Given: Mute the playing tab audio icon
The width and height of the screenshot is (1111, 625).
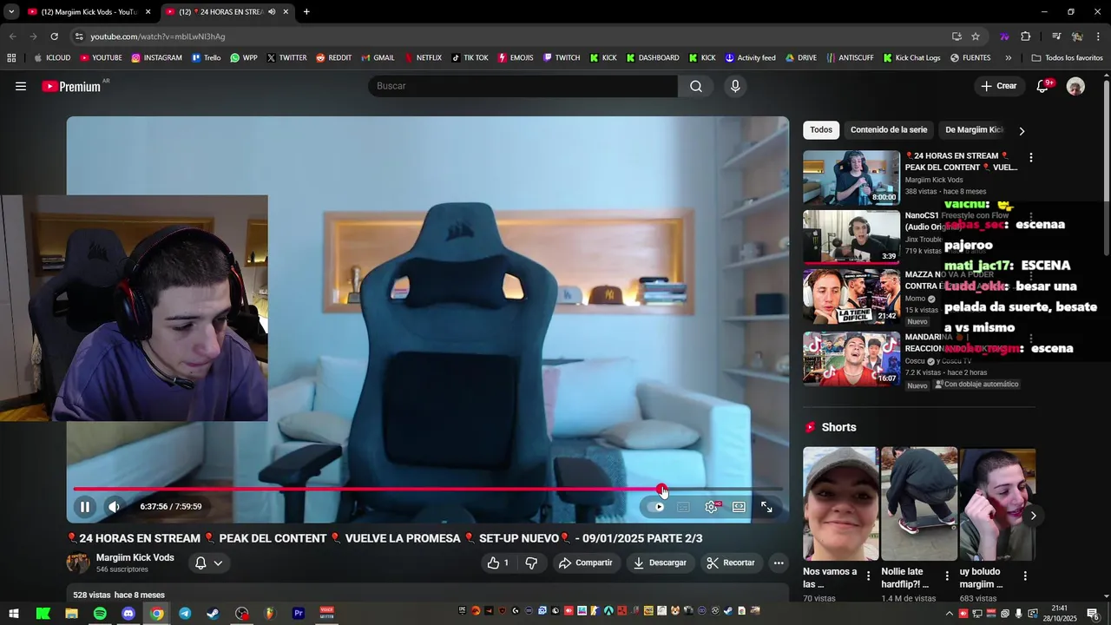Looking at the screenshot, I should click(272, 12).
